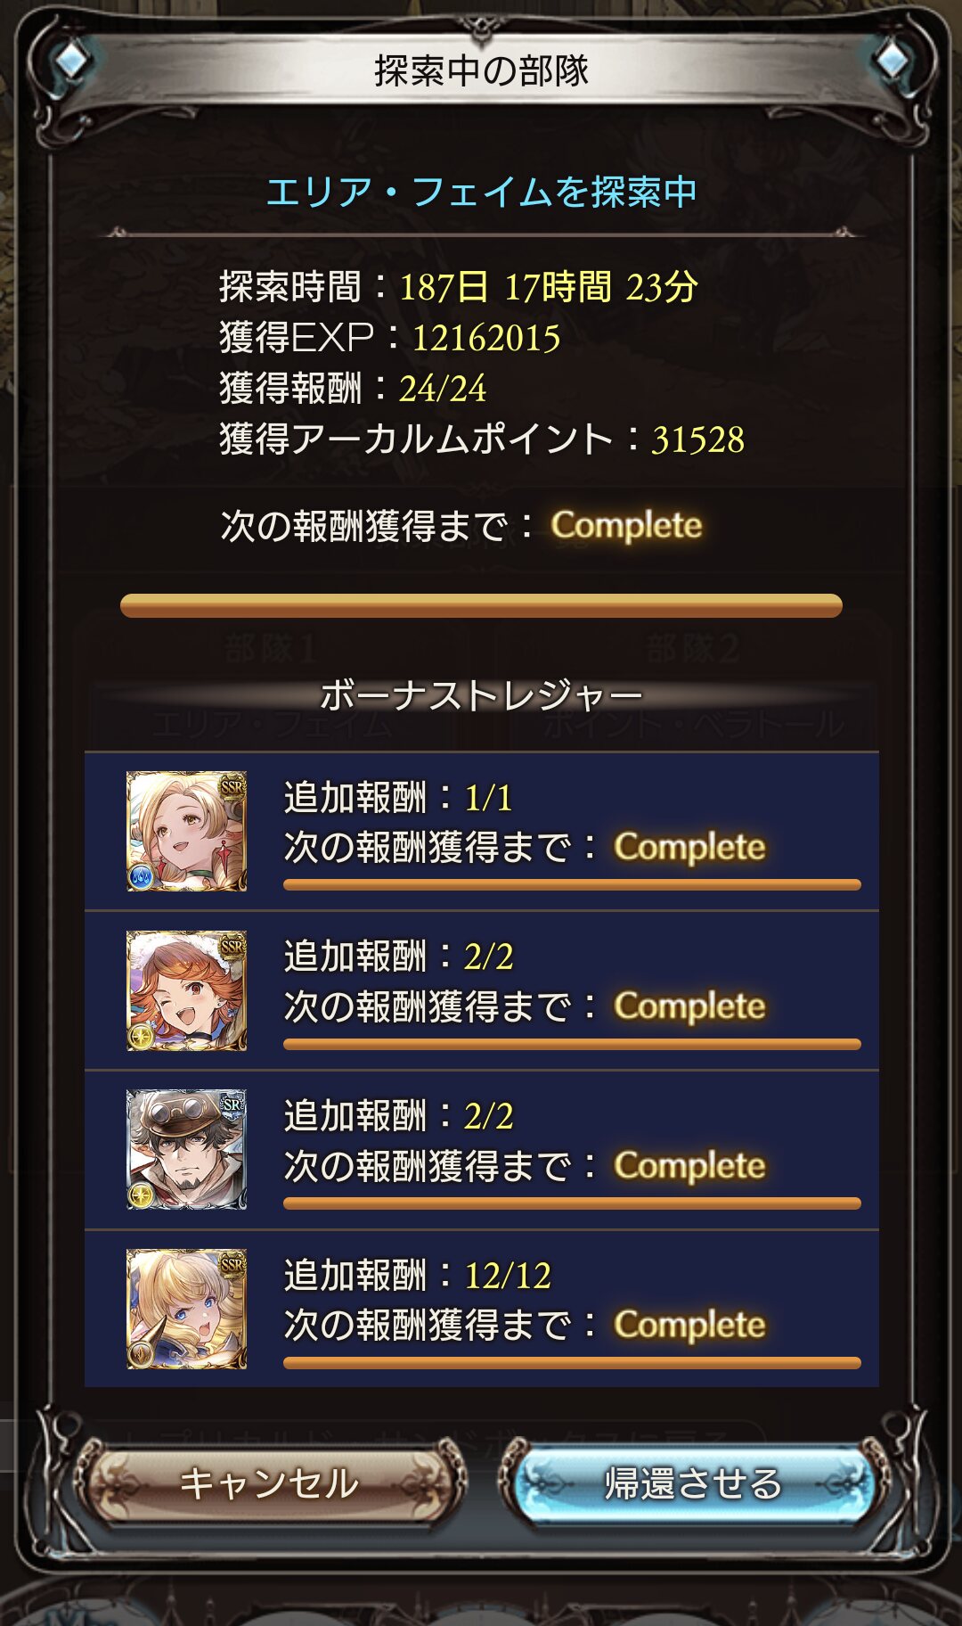This screenshot has width=962, height=1626.
Task: Click the element icon on orange-haired girl portrait
Action: (142, 1036)
